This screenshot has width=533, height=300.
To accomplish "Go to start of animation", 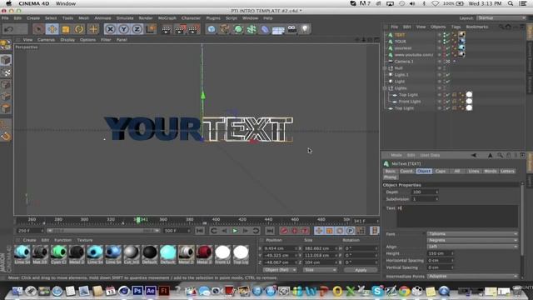I will [x=200, y=231].
